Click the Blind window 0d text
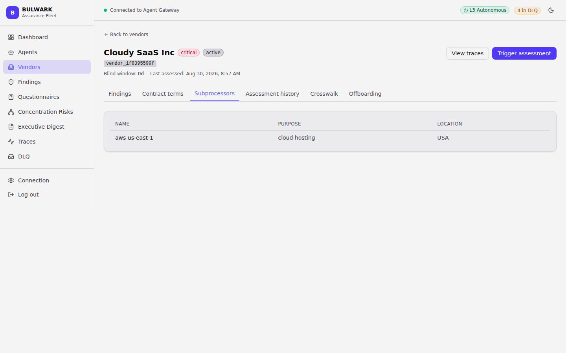Screen dimensions: 566x353 coord(124,74)
